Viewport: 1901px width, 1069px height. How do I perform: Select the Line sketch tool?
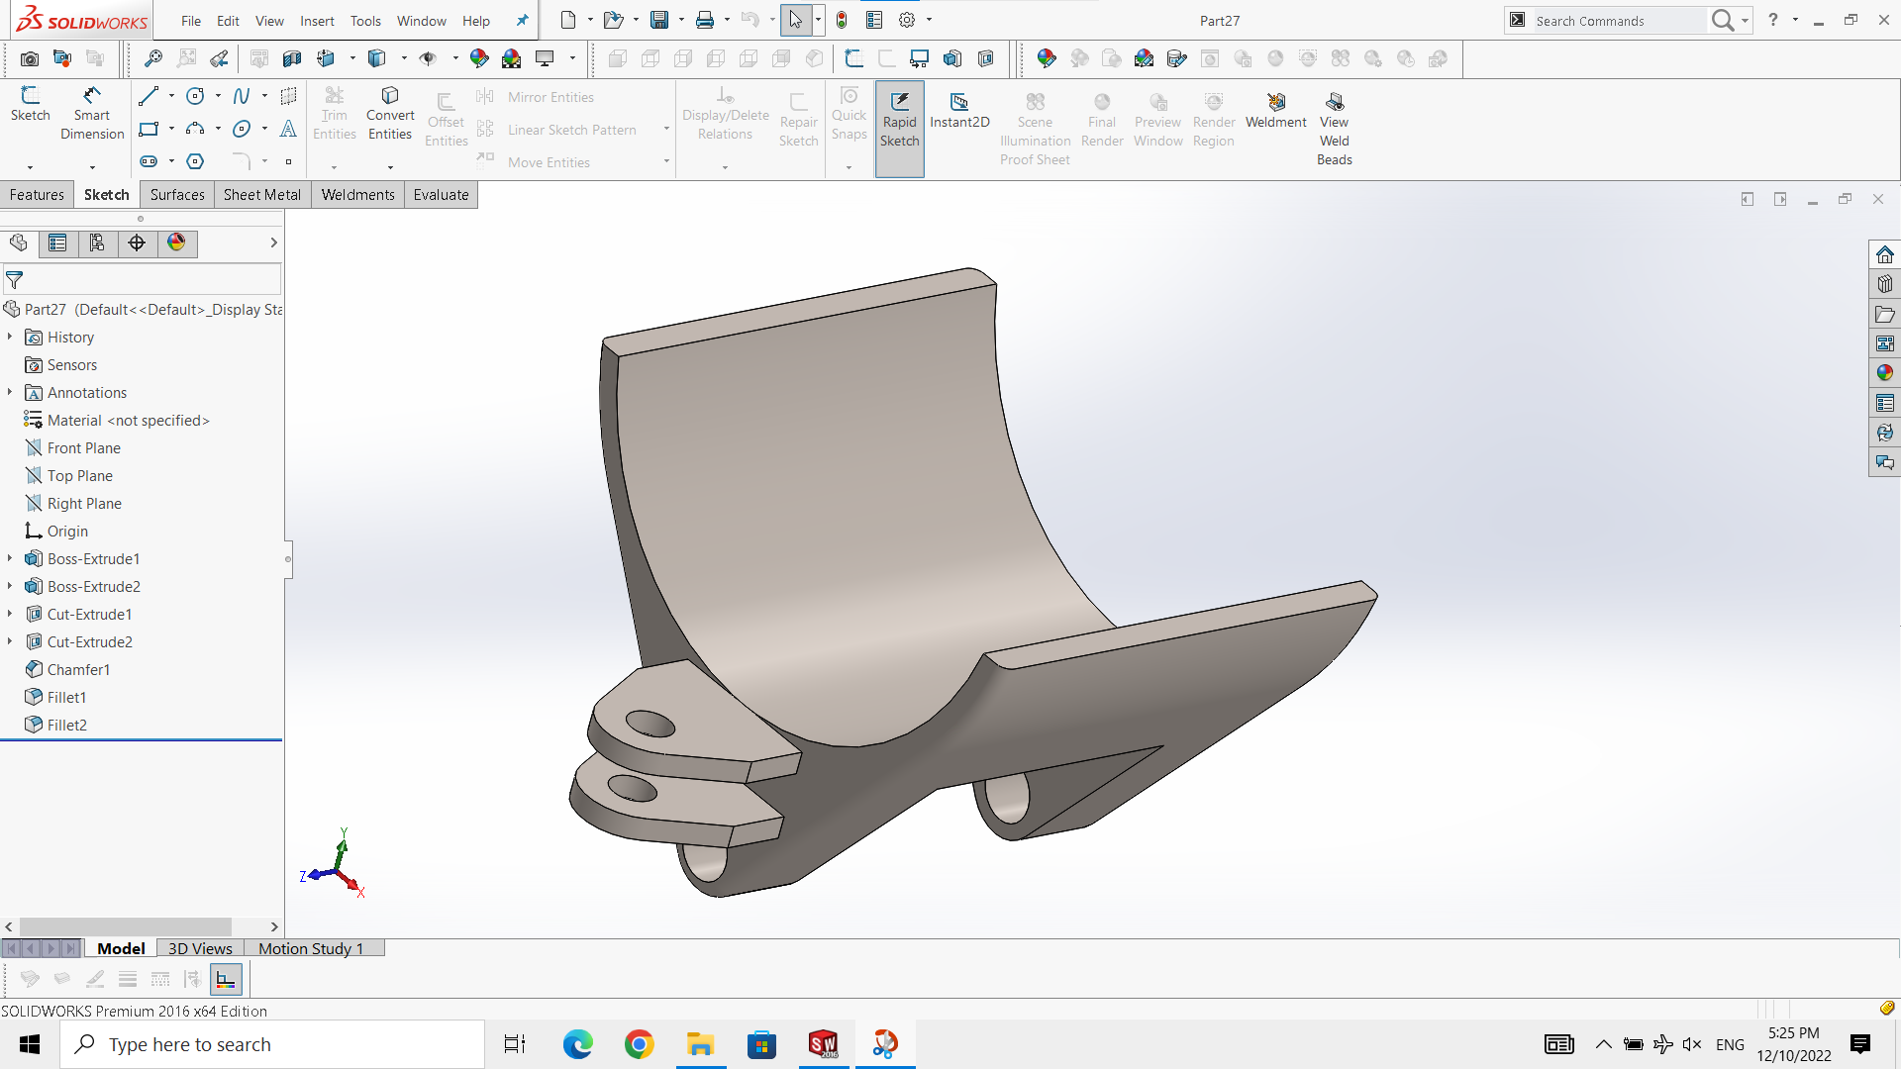(x=149, y=96)
